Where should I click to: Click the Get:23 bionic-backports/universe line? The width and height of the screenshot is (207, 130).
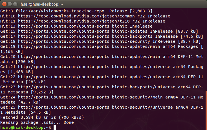coord(102,87)
